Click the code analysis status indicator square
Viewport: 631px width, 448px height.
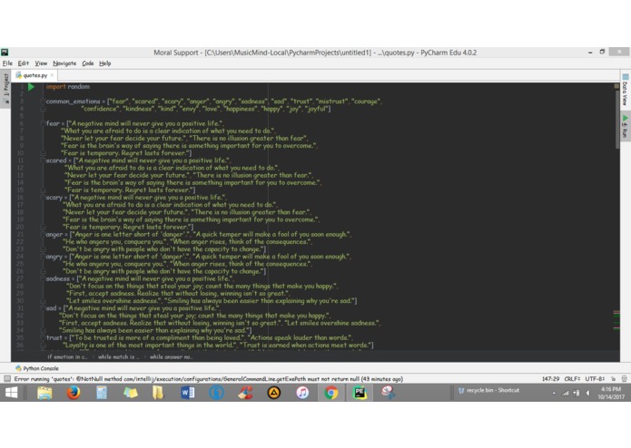pos(616,86)
